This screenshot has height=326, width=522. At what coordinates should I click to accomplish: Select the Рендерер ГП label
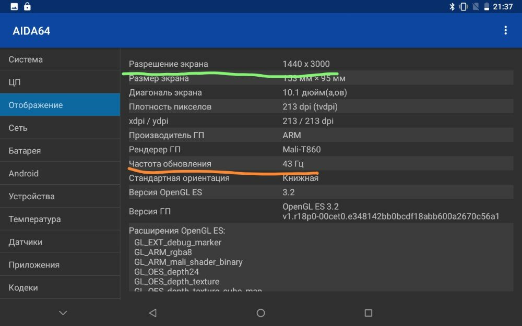(155, 150)
